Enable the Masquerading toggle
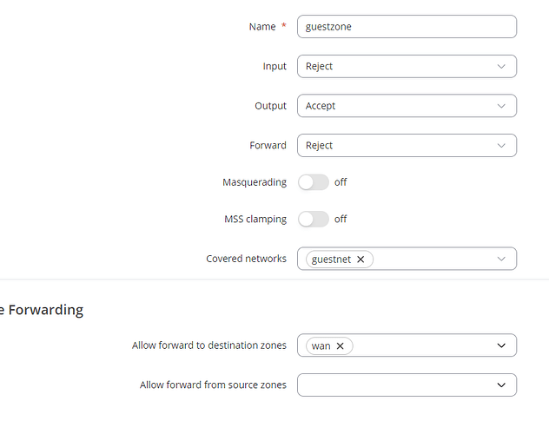This screenshot has height=434, width=549. [x=314, y=182]
